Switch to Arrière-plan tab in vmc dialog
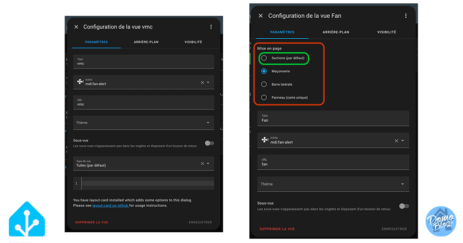463x243 pixels. coord(146,42)
